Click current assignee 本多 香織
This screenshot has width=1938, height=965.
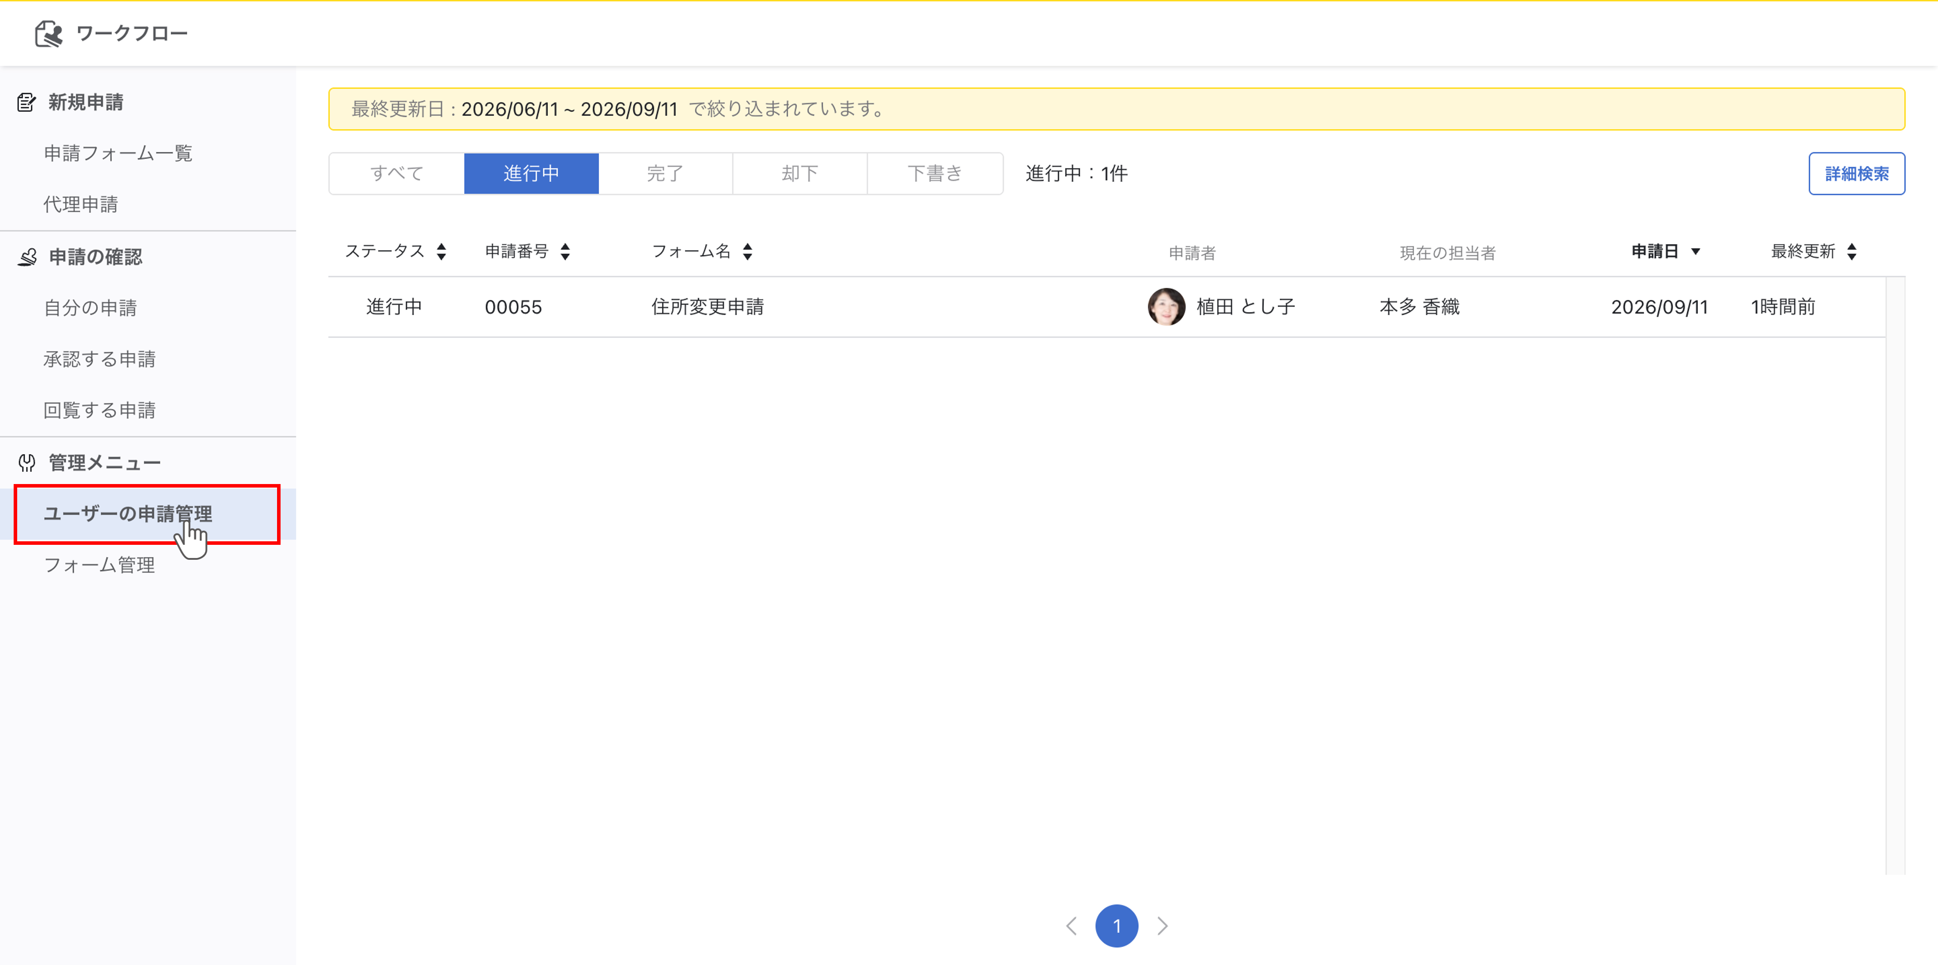1419,307
